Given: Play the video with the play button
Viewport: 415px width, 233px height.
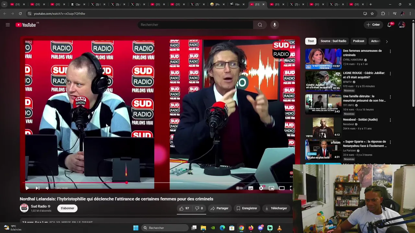Looking at the screenshot, I should pos(27,188).
